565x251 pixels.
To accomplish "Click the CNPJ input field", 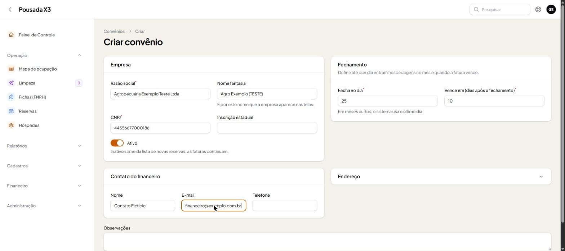I will (160, 128).
